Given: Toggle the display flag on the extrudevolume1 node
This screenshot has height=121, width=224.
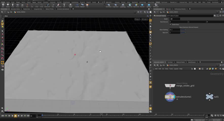Looking at the screenshot, I should (174, 97).
